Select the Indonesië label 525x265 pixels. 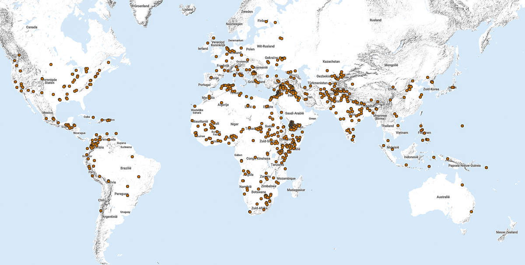(x=411, y=157)
